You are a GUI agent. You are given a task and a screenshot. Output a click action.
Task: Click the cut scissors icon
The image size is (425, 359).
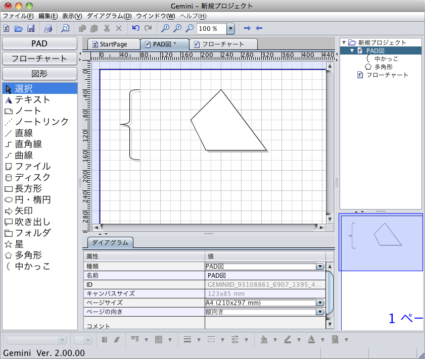107,28
